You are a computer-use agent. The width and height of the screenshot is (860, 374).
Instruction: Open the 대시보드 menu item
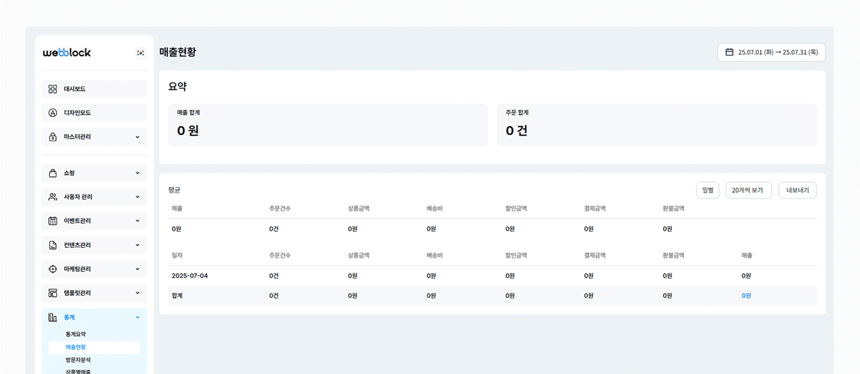94,89
